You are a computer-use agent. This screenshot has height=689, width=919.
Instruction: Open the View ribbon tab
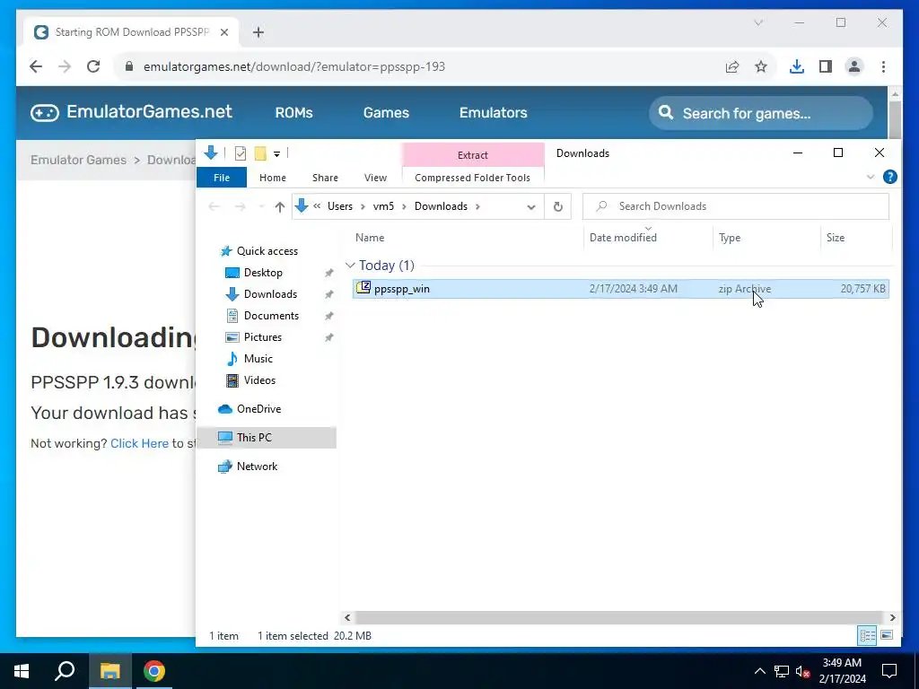[x=375, y=178]
